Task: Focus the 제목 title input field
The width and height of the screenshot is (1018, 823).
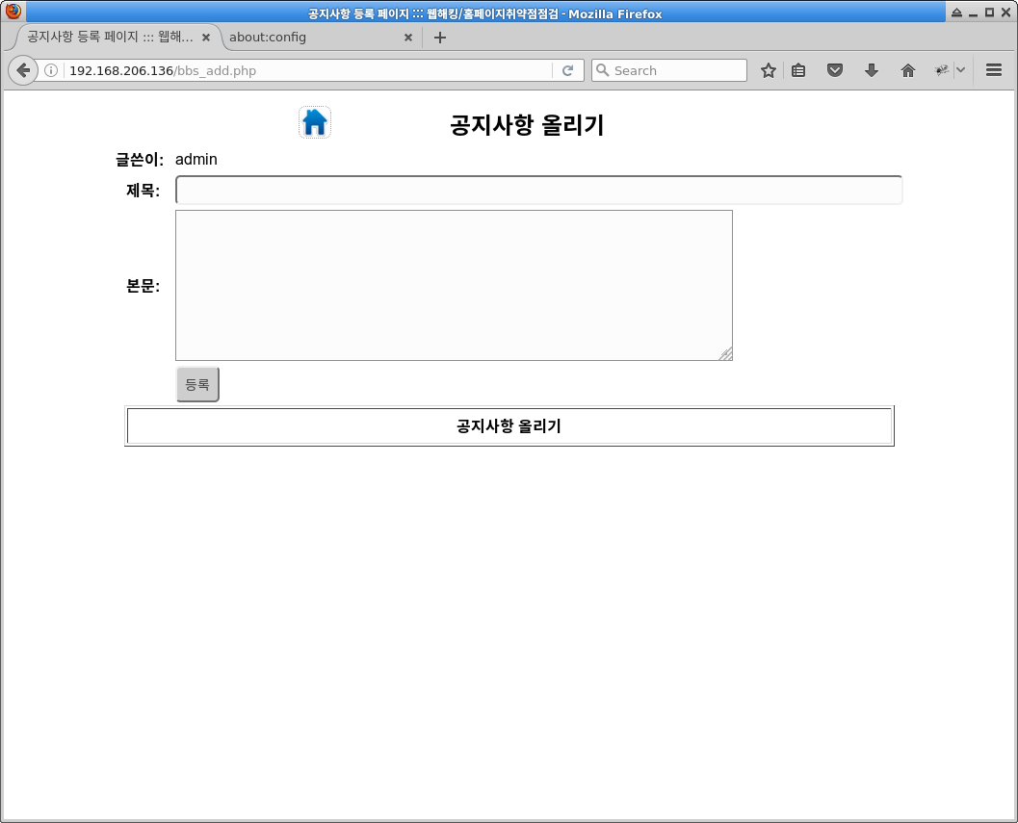Action: tap(539, 191)
